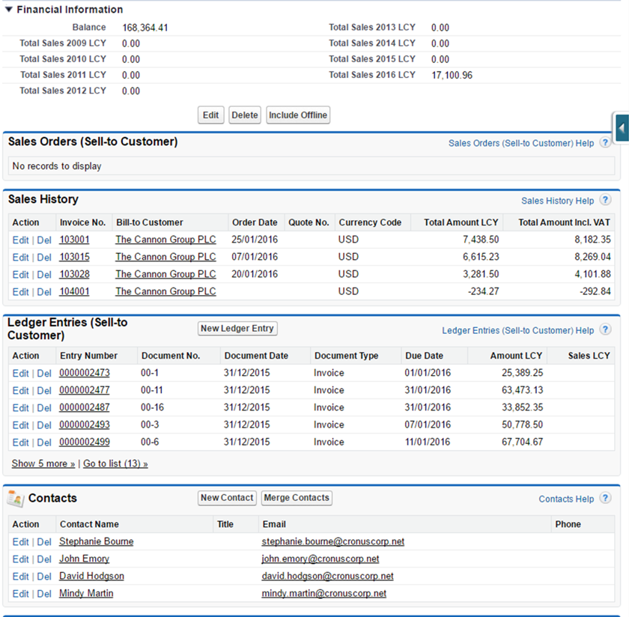Click the Include Offline button

296,115
